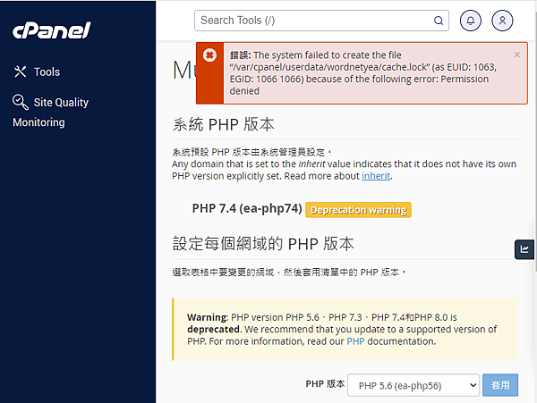Viewport: 537px width, 403px height.
Task: Click the 系統 PHP 版本 heading
Action: (x=223, y=124)
